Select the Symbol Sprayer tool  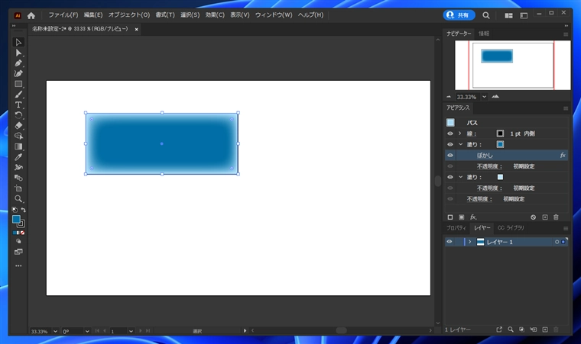(18, 167)
